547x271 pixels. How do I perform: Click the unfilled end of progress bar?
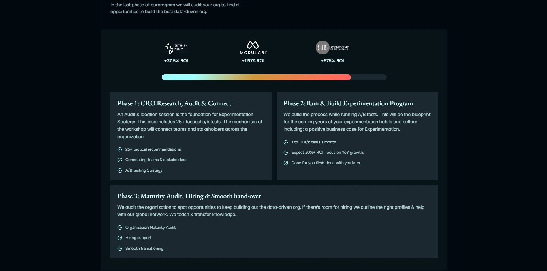[369, 77]
